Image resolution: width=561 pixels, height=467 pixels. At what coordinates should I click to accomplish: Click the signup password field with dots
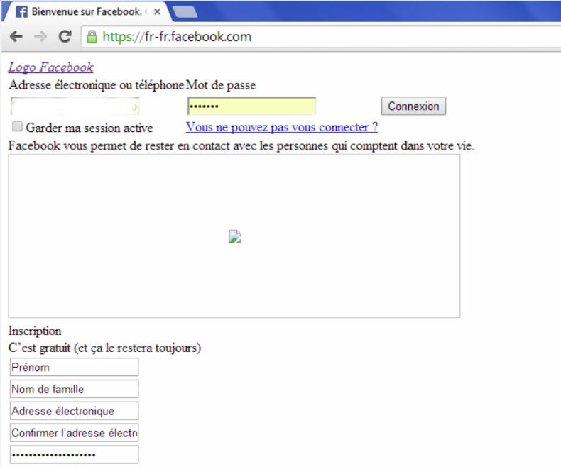click(x=74, y=454)
